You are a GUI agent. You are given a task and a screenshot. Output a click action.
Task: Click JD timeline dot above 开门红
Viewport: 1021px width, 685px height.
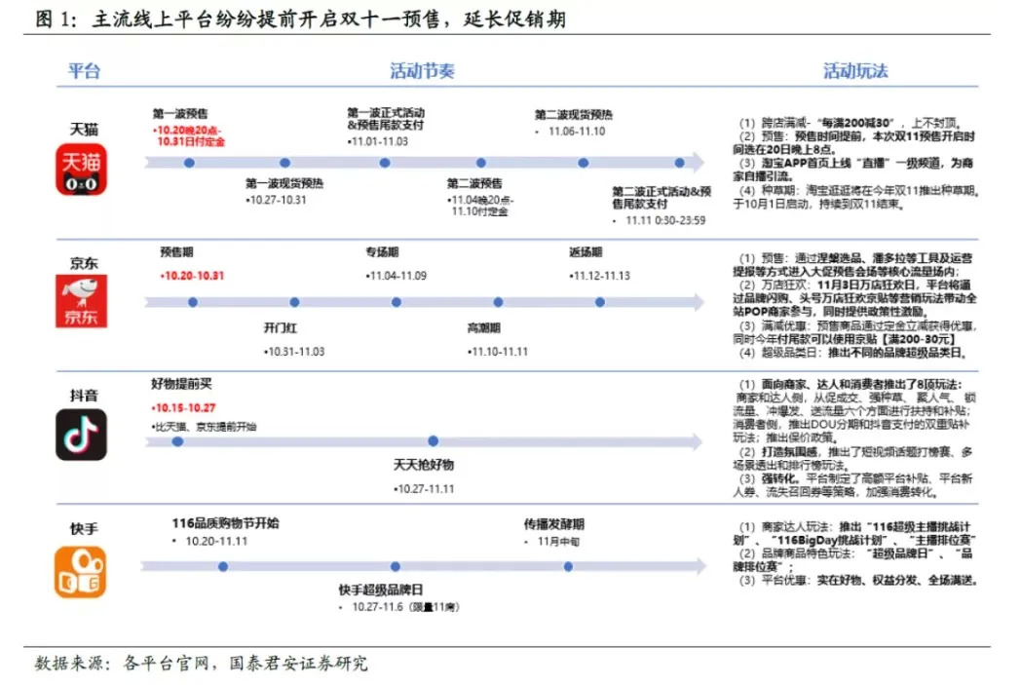click(294, 302)
